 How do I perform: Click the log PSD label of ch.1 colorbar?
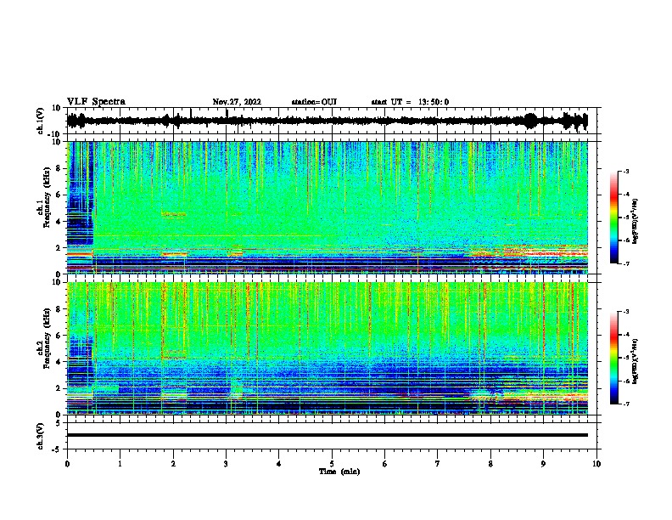[635, 221]
